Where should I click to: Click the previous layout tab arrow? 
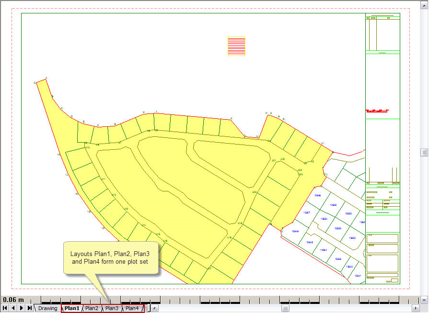coord(13,308)
